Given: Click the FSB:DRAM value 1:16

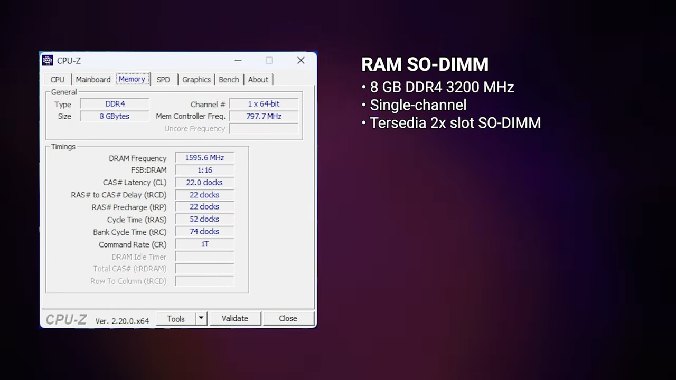Looking at the screenshot, I should [x=204, y=170].
